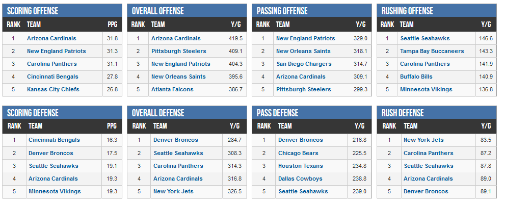Click Y/G column header in Rushing Offense
The height and width of the screenshot is (203, 505).
486,24
